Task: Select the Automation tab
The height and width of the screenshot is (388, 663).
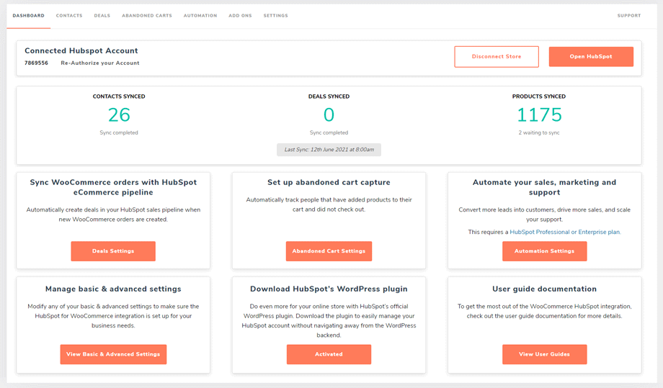Action: tap(200, 16)
